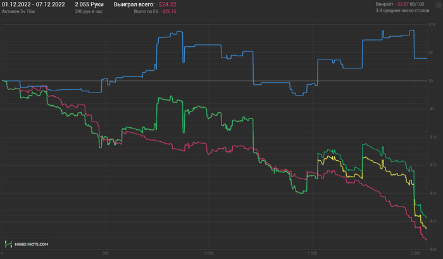The image size is (443, 259).
Task: Click the -$15 axis label
Action: tap(432, 165)
